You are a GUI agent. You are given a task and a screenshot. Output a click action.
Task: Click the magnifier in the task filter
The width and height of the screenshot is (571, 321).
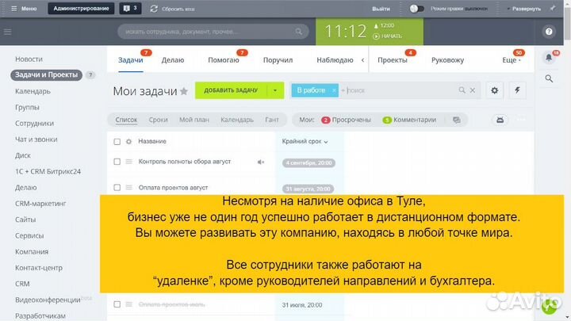pyautogui.click(x=462, y=90)
